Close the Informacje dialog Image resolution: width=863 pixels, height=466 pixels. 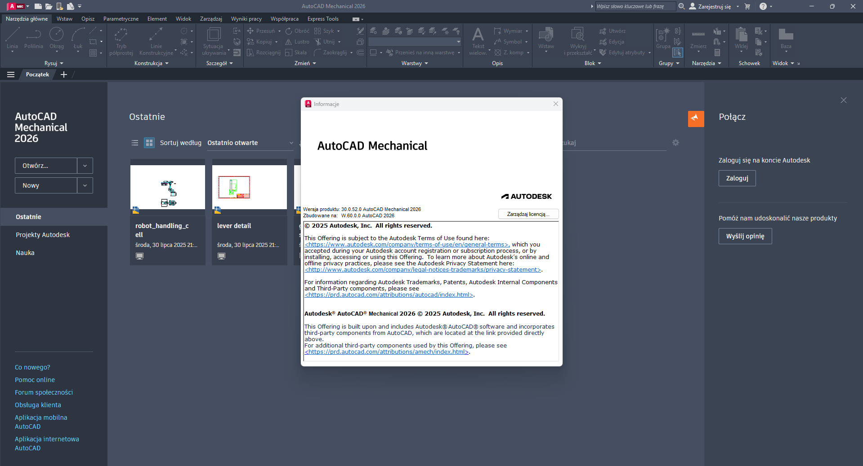556,104
